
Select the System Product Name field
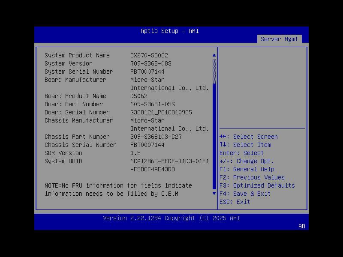click(x=77, y=55)
